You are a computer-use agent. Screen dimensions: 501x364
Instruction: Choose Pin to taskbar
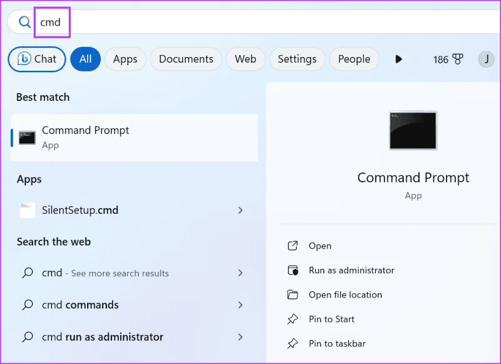(x=337, y=343)
